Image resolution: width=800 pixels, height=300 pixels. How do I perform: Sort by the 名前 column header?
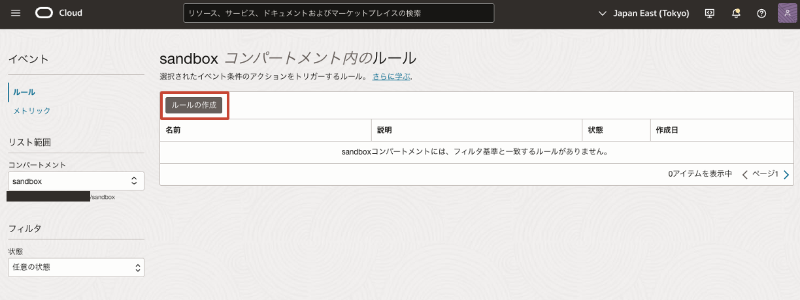pos(173,130)
